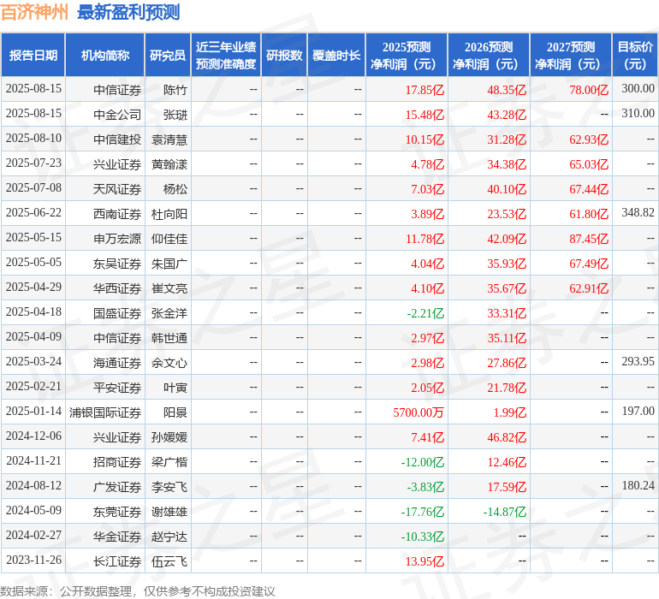Click analyst 伍云飞 from 长江证券
The width and height of the screenshot is (659, 599).
(169, 561)
